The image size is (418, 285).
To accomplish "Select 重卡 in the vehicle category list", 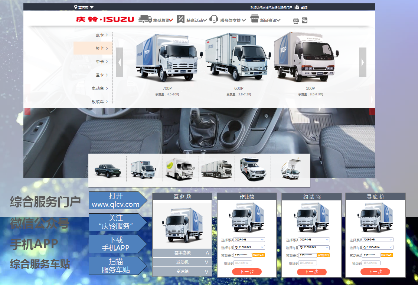I will (x=102, y=75).
